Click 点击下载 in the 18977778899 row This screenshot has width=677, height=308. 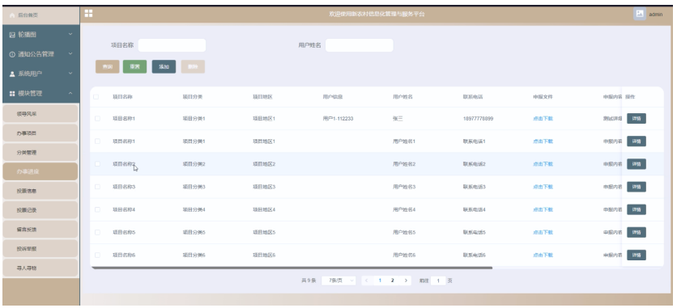[x=543, y=119]
